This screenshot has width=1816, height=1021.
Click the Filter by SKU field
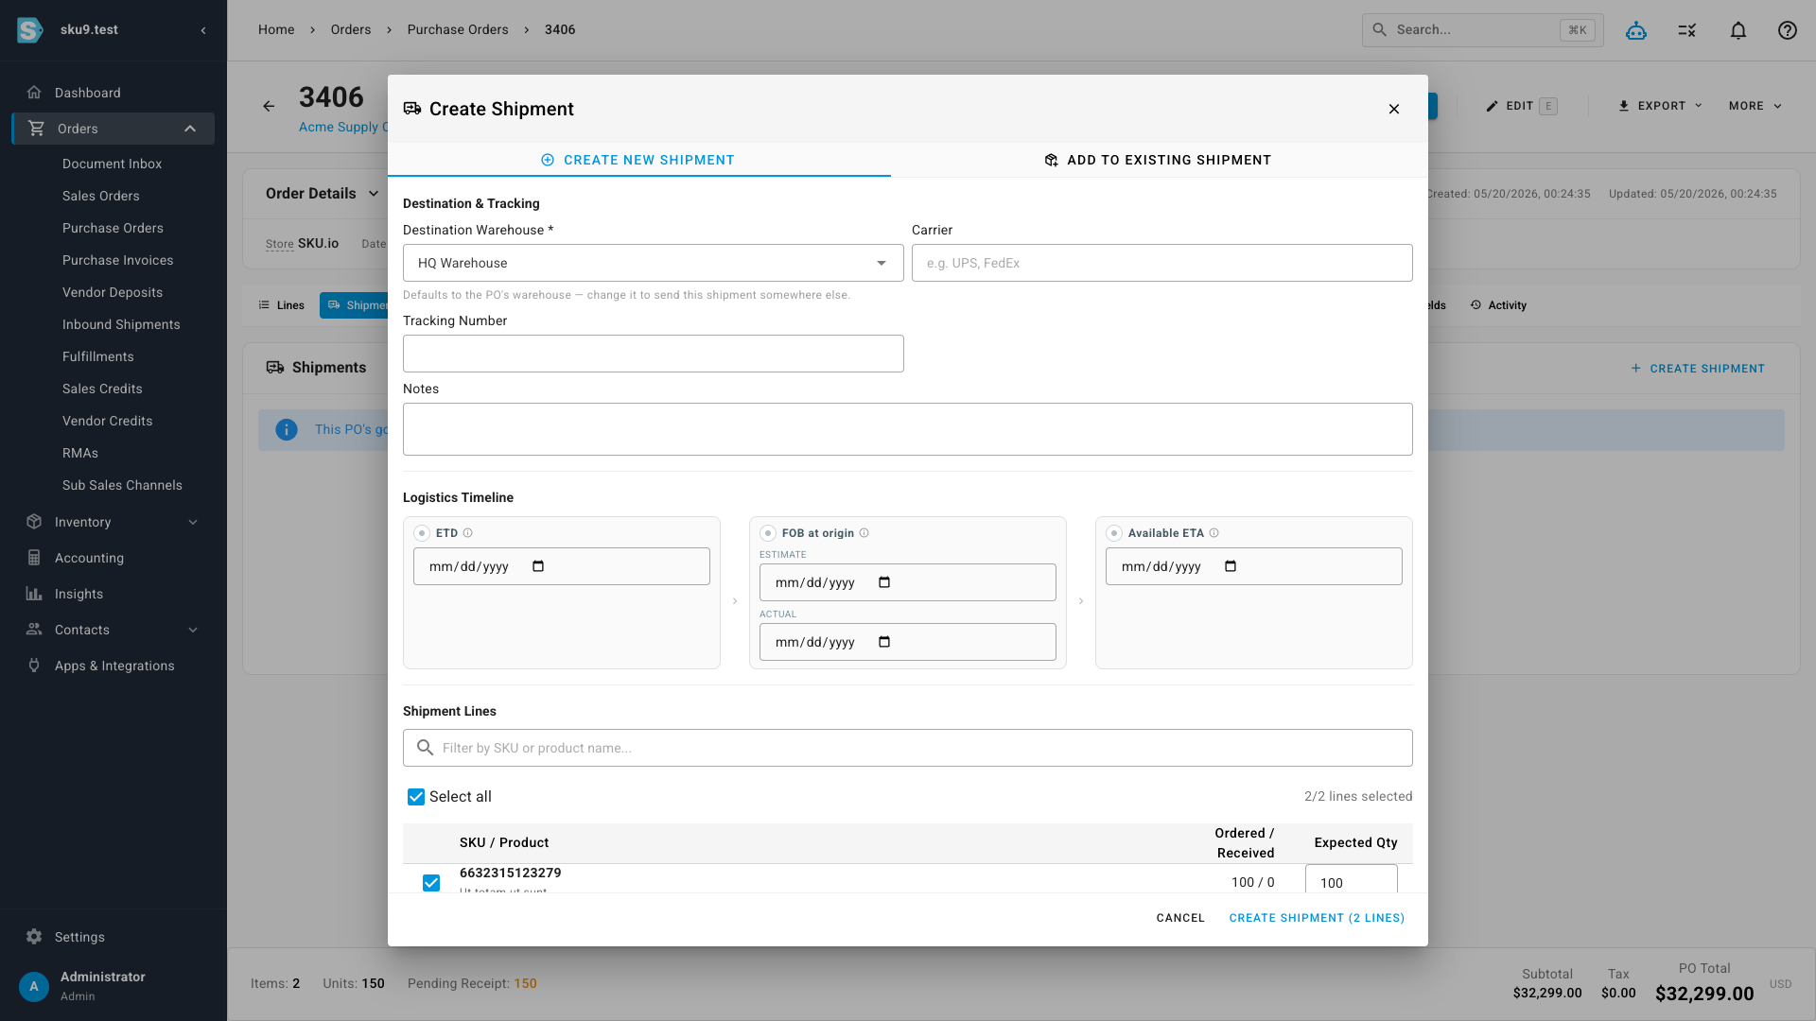click(908, 748)
